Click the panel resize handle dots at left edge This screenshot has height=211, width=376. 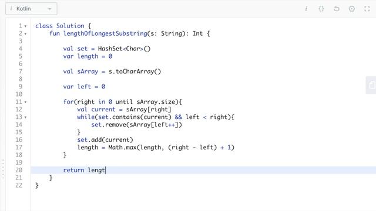click(x=3, y=169)
